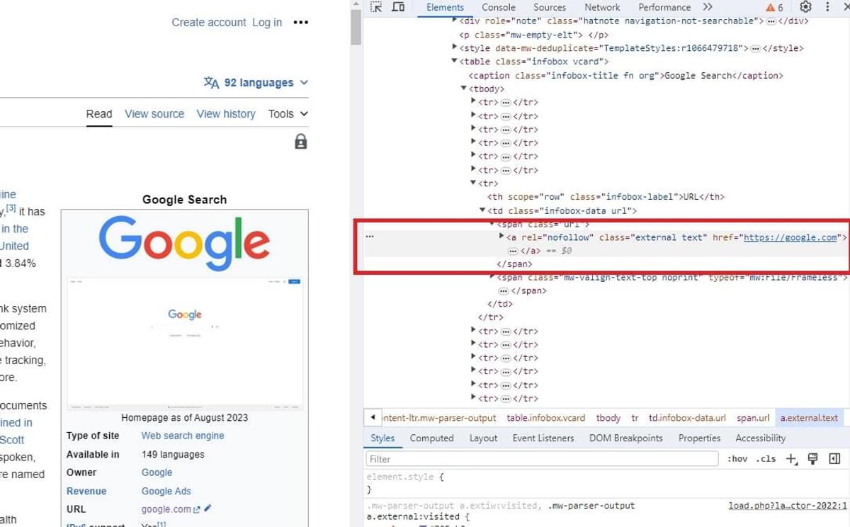Open the Revenue link in infobox
850x527 pixels.
tap(86, 491)
